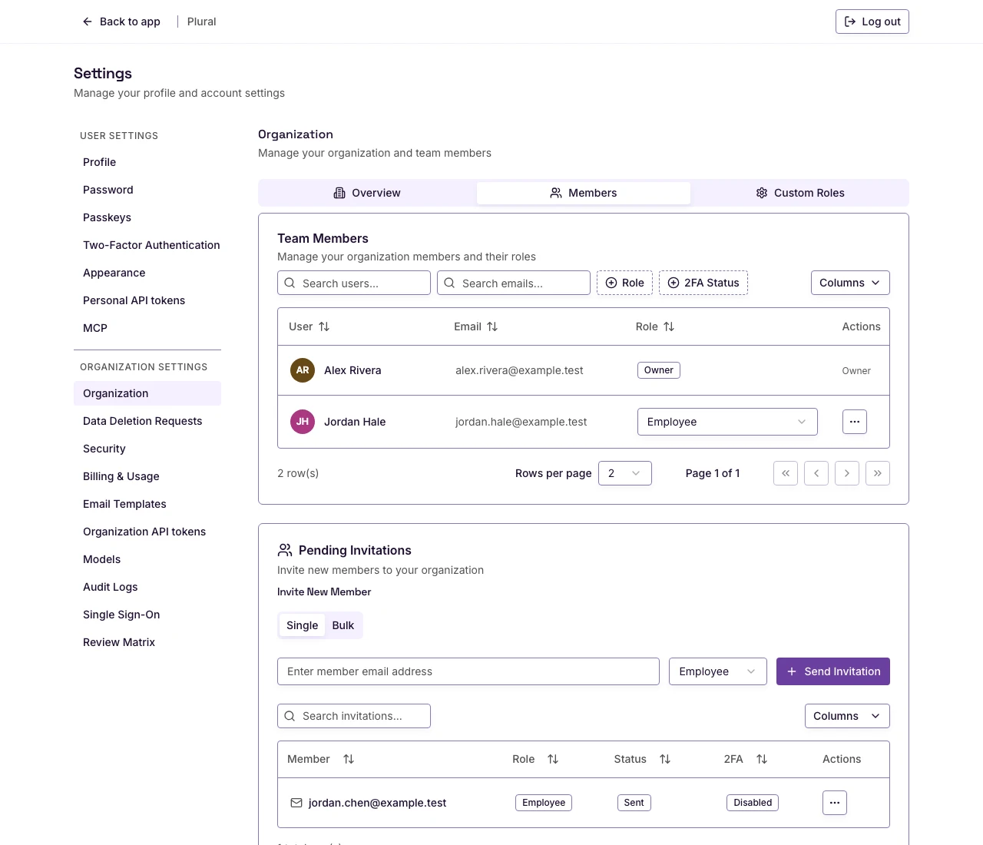Open Jordan Hale's Employee role dropdown
Viewport: 983px width, 845px height.
coord(727,422)
